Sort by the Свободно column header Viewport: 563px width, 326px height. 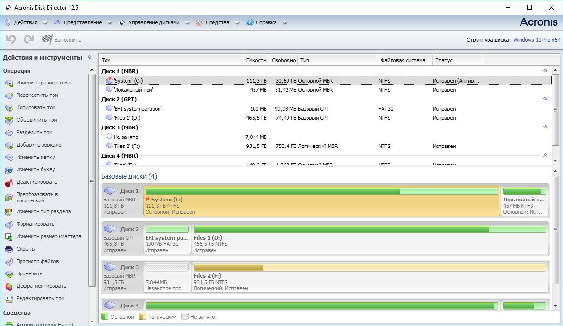coord(284,60)
